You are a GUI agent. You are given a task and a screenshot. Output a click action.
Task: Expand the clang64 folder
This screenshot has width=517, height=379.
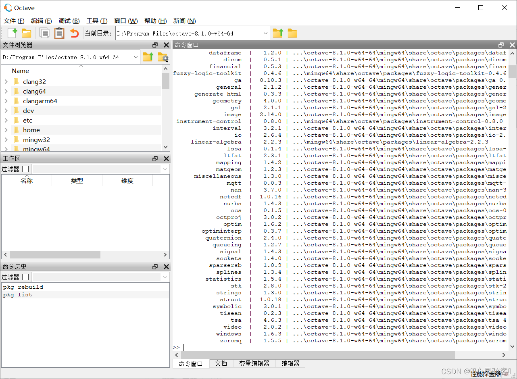[6, 91]
